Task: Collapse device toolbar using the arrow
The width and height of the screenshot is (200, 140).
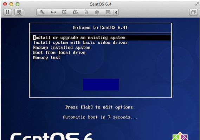Action: point(116,12)
